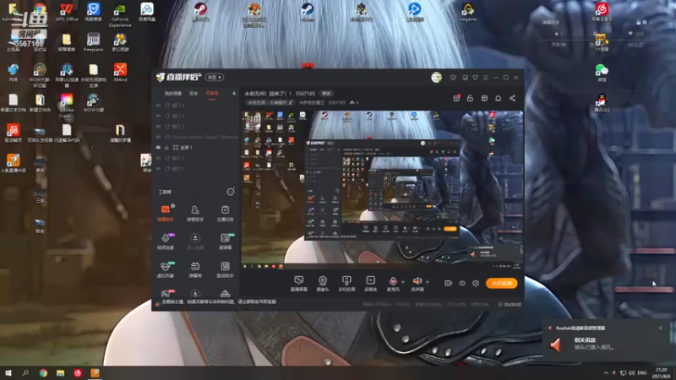The width and height of the screenshot is (676, 380).
Task: Open the settings gear near 关闭直播
Action: click(476, 283)
